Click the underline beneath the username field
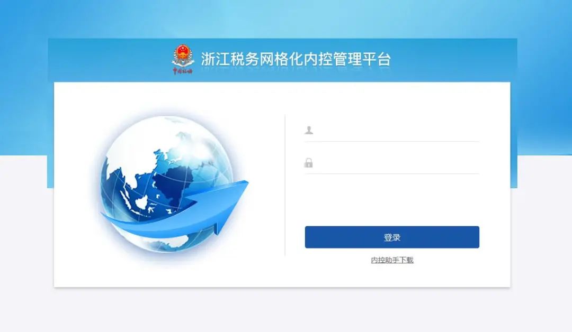 point(392,141)
